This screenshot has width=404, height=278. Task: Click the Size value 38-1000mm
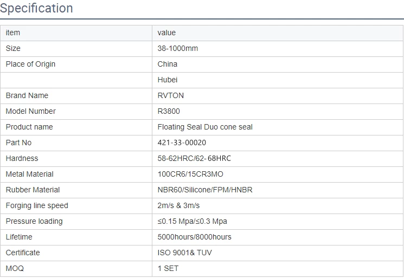click(x=177, y=48)
